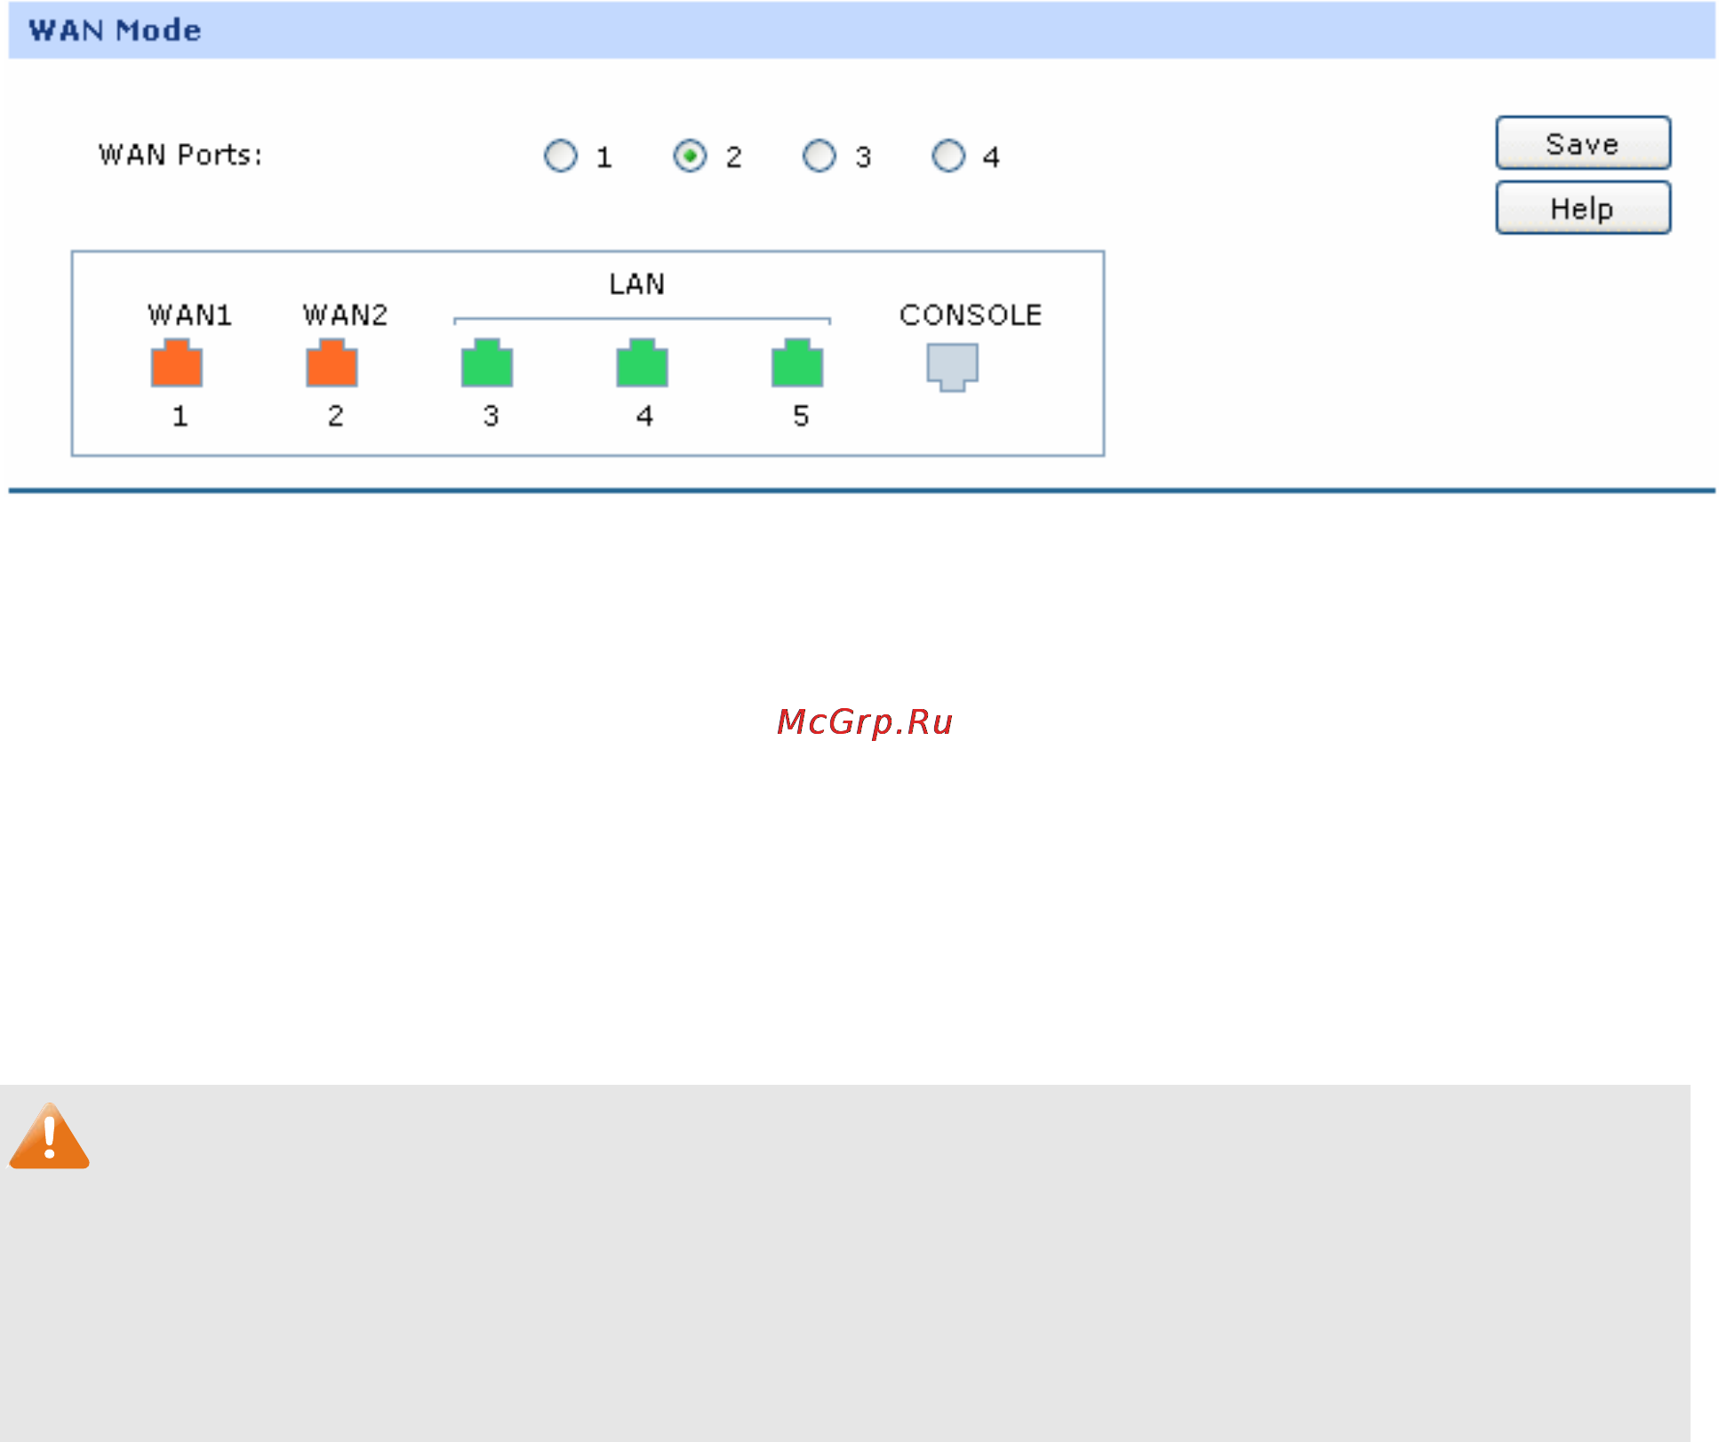Screen dimensions: 1719x1442
Task: Click the orange WAN2 port icon
Action: (332, 362)
